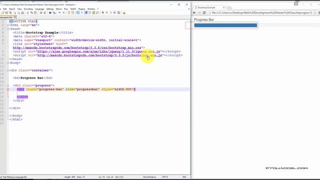Toggle synchronize horizontal scrolling icon
The image size is (320, 180).
[x=72, y=12]
